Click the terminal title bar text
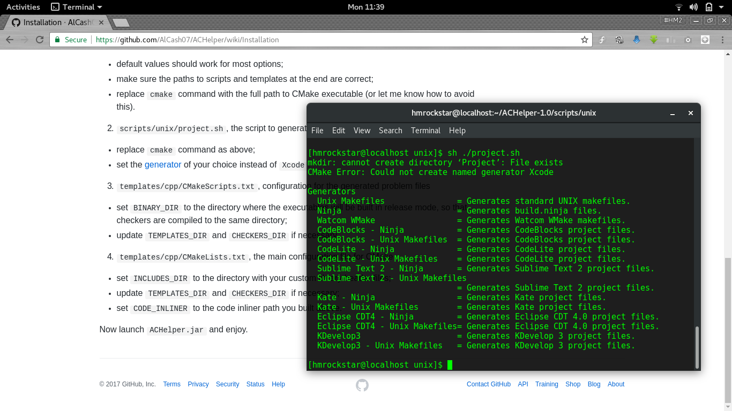732x411 pixels. click(504, 113)
